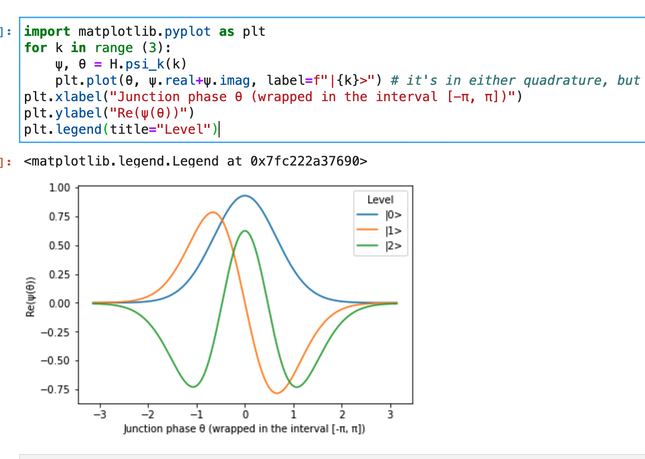This screenshot has width=645, height=459.
Task: Click the green |2> legend line sample
Action: click(368, 246)
